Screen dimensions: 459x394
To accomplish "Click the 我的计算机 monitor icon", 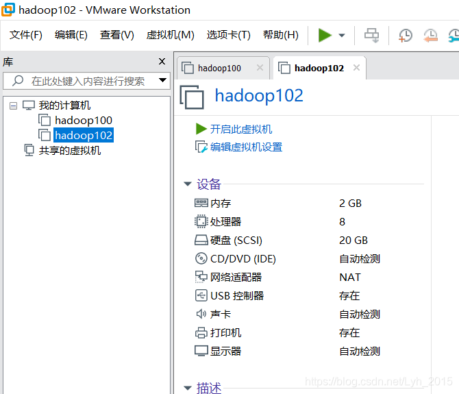I will tap(29, 105).
